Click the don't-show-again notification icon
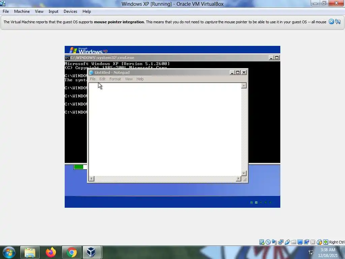 click(x=338, y=22)
